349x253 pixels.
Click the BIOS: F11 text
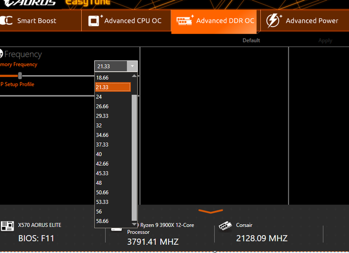click(x=37, y=238)
